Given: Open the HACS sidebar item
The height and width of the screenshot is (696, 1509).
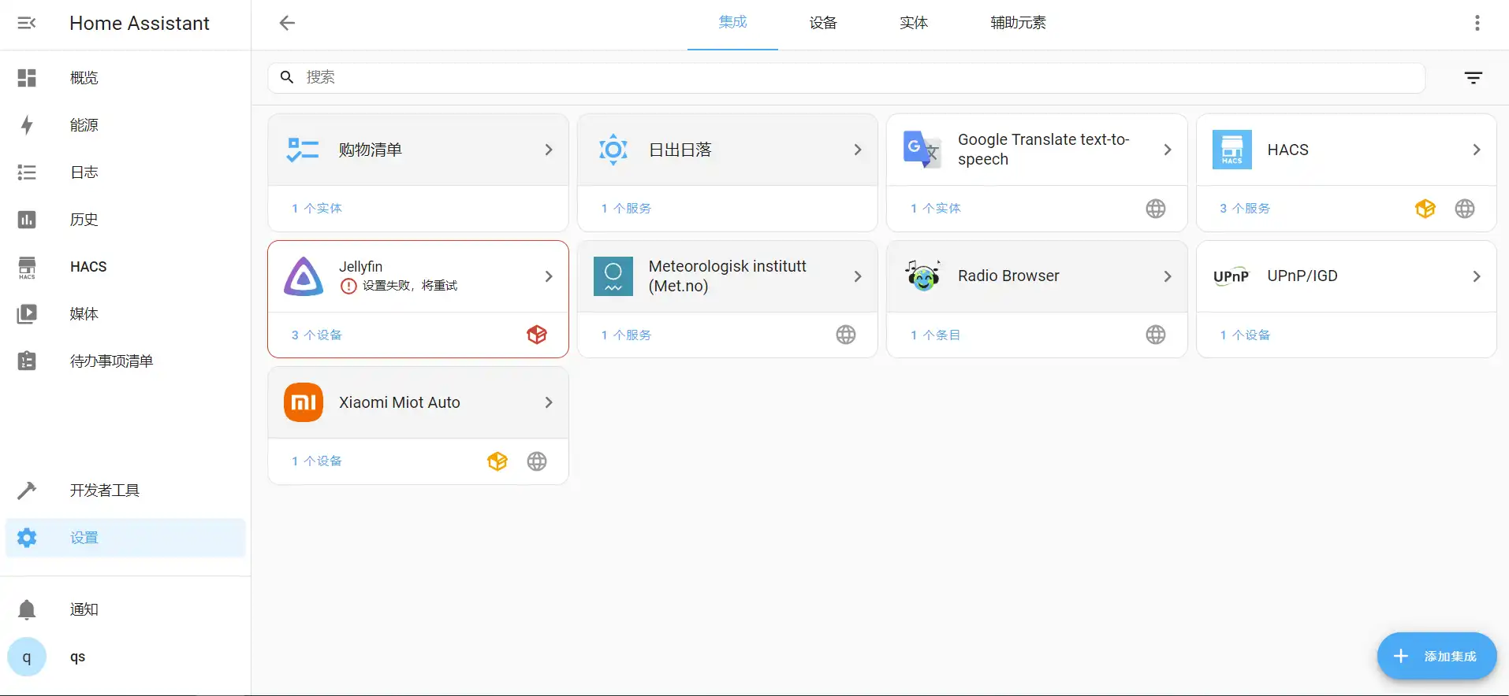Looking at the screenshot, I should 88,267.
